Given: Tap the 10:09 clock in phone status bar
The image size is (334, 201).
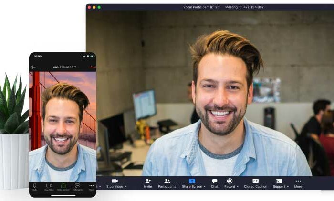Looking at the screenshot, I should 38,57.
